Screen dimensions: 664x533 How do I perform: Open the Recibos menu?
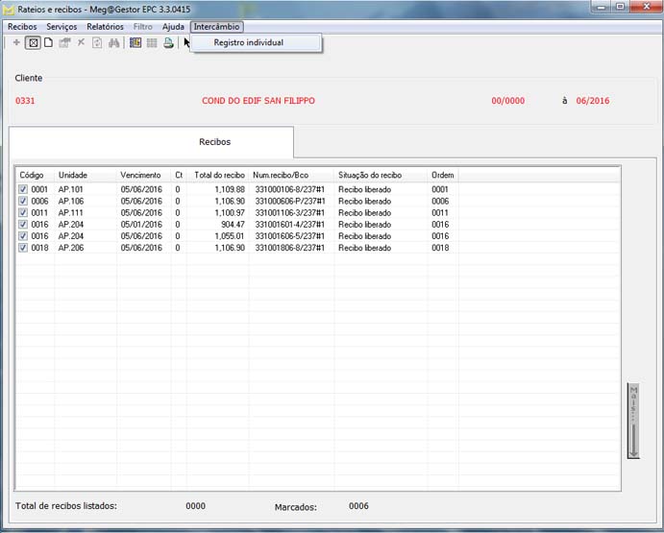[22, 27]
